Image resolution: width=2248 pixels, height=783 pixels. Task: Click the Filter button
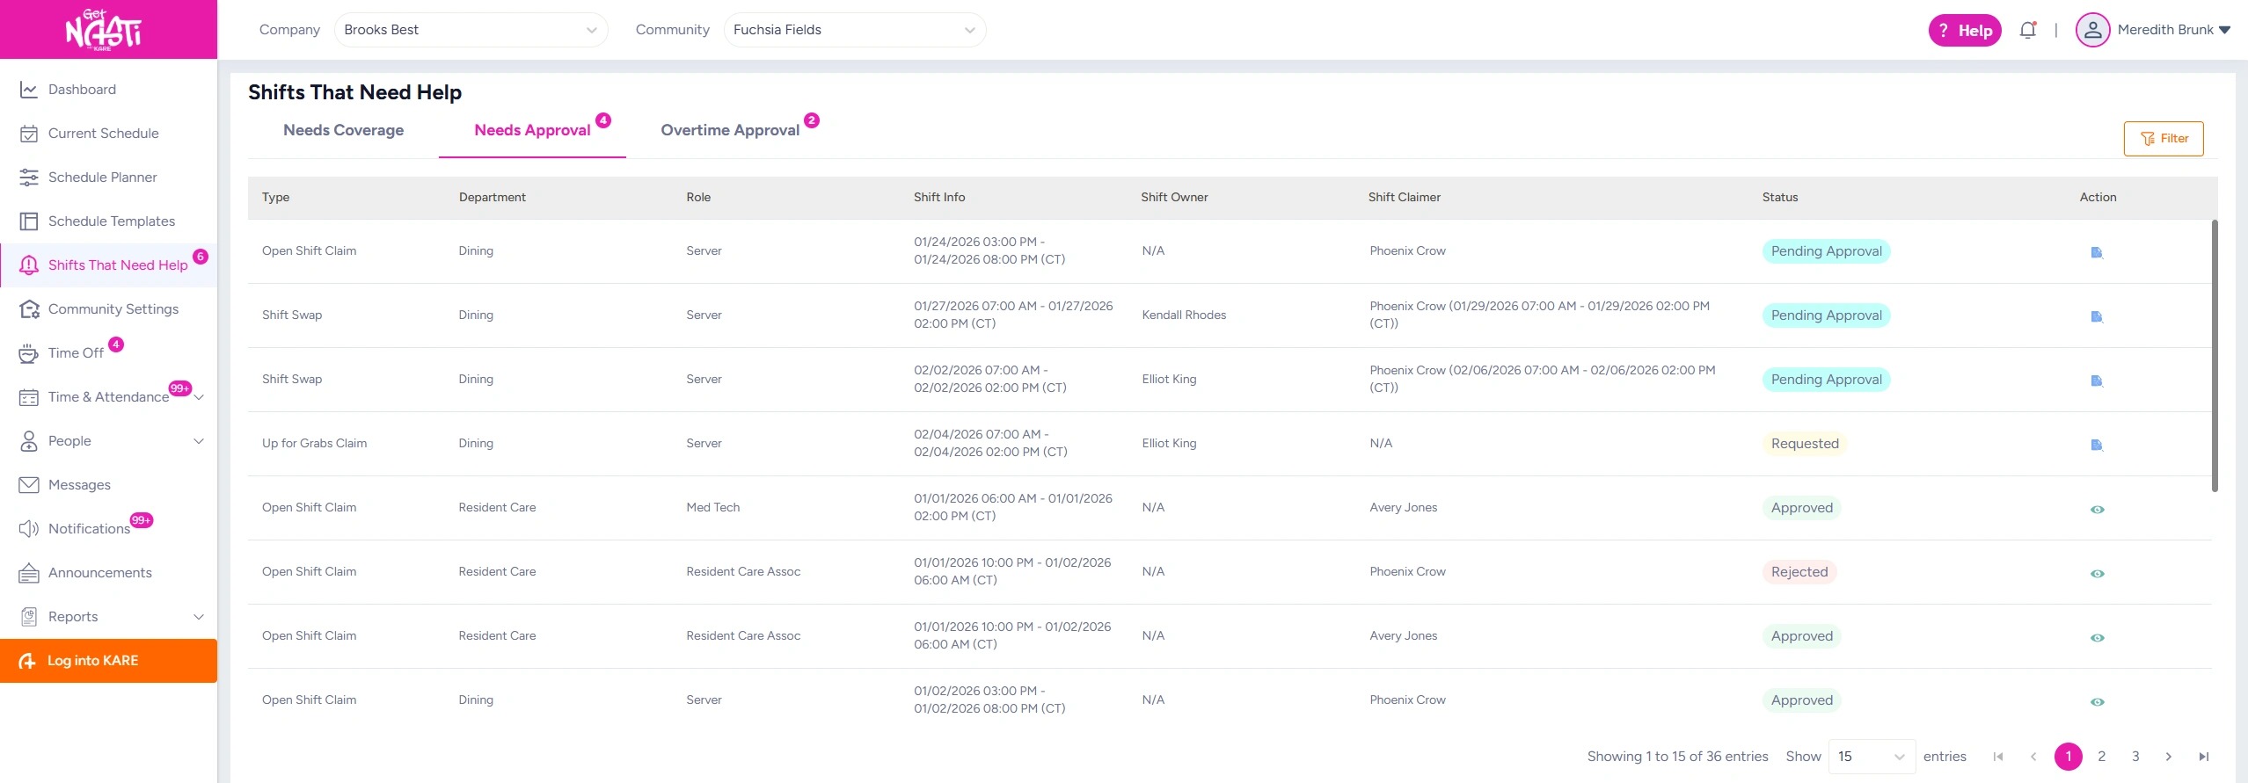click(2163, 139)
